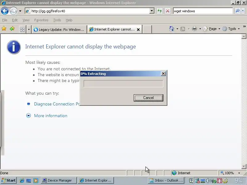
Task: Open the Tools gear command menu
Action: click(x=231, y=29)
